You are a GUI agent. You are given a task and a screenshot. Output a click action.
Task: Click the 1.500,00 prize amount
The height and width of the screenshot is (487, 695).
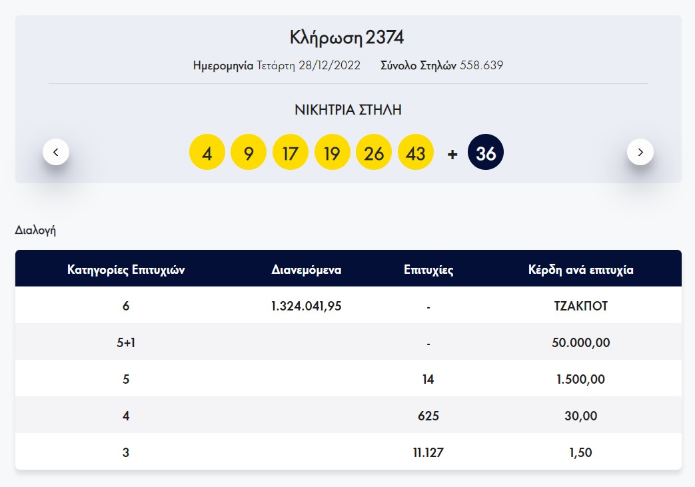581,378
